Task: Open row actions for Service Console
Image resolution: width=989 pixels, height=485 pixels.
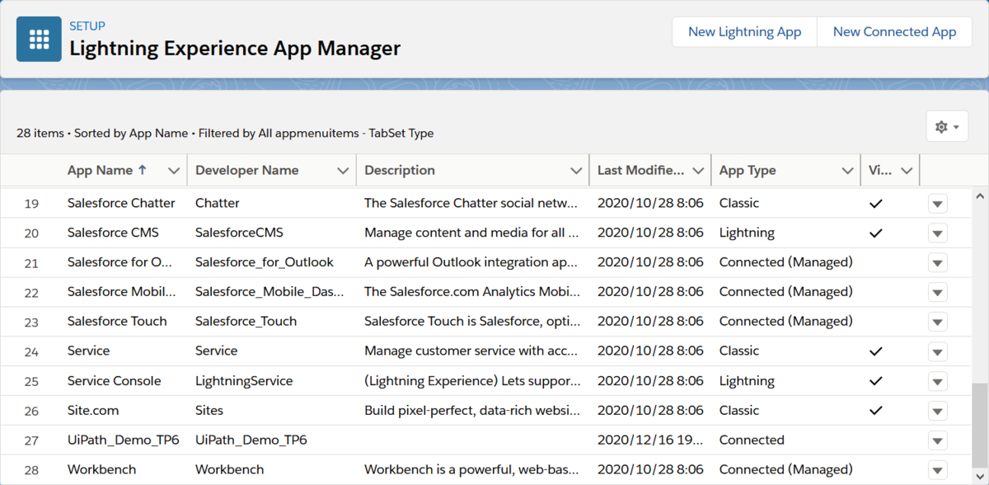Action: pos(937,382)
